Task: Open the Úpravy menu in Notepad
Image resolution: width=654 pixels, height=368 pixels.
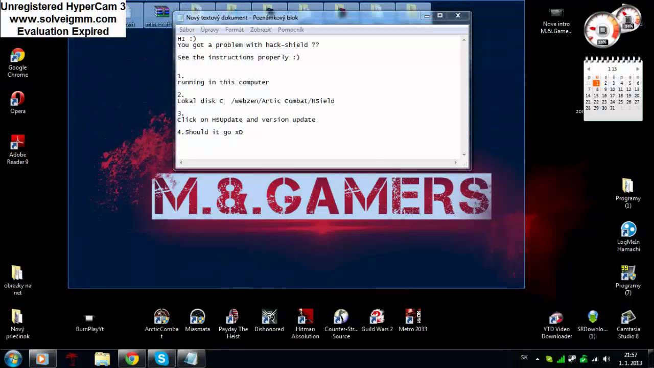Action: point(209,30)
